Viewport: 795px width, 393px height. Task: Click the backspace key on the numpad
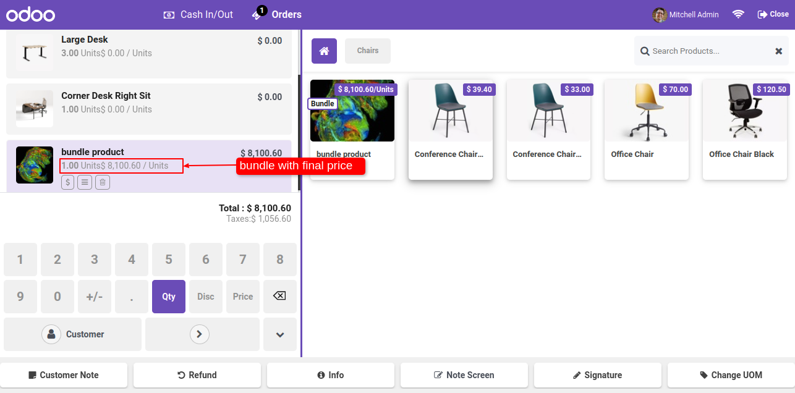pyautogui.click(x=280, y=297)
